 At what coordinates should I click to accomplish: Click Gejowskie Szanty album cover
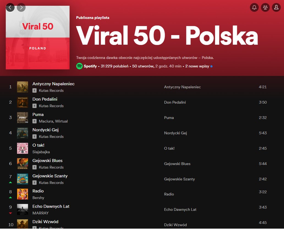click(23, 179)
